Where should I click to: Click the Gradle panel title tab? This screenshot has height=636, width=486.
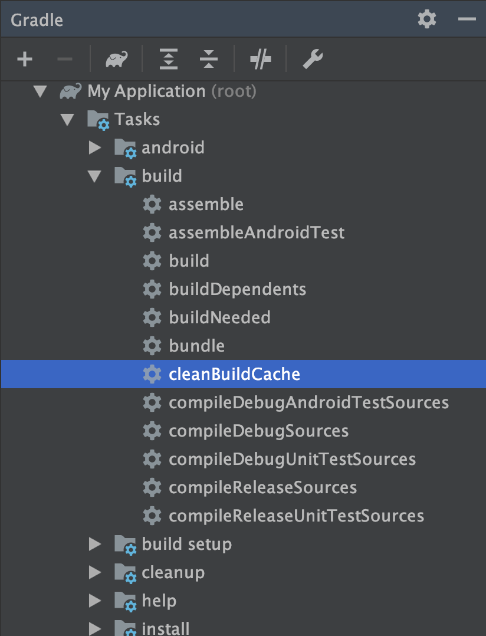pos(37,19)
